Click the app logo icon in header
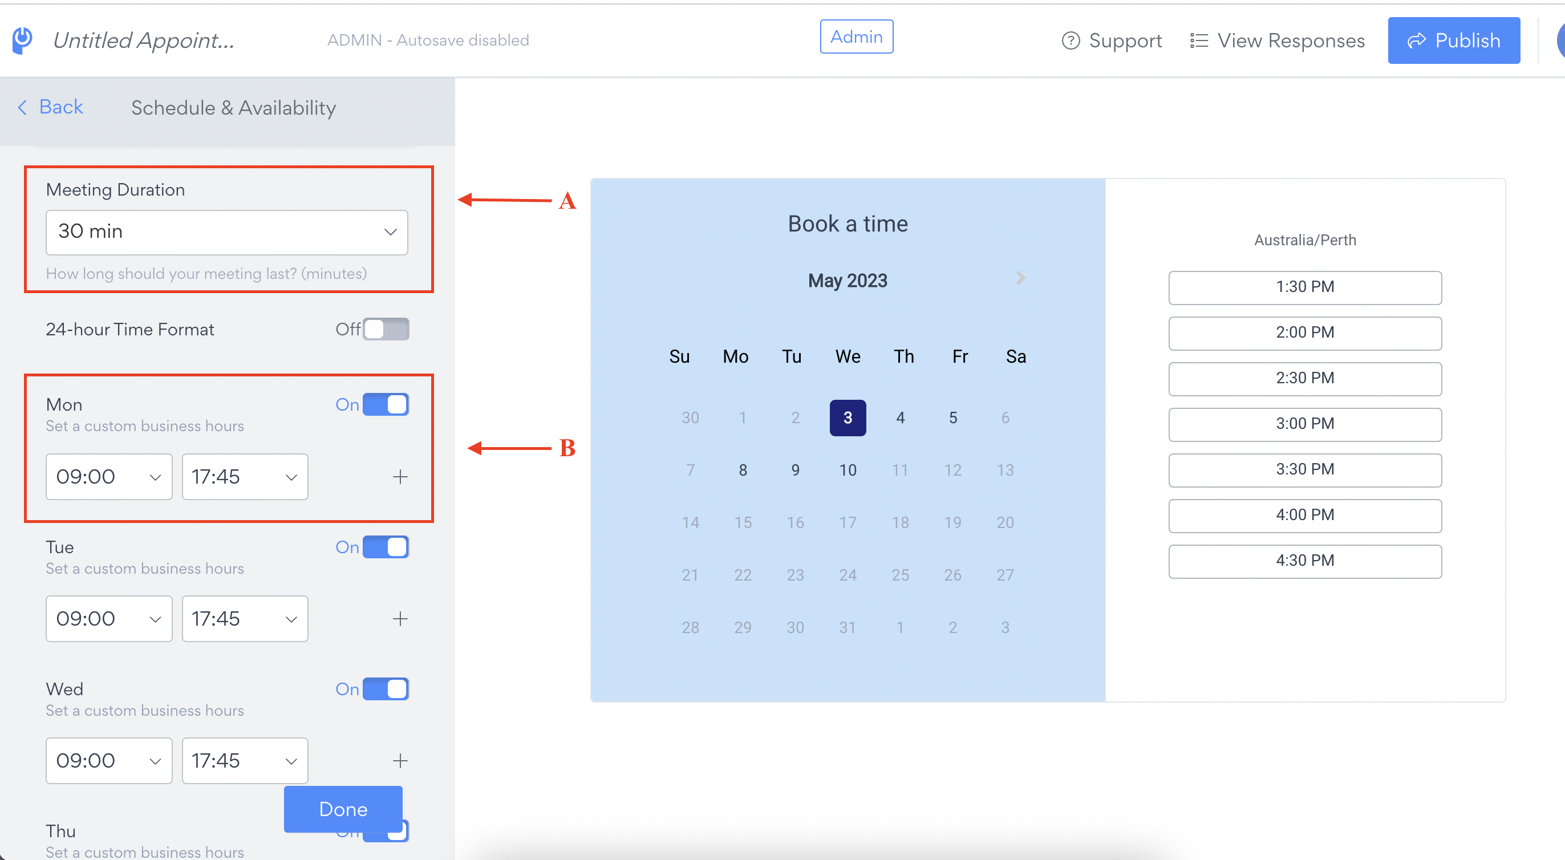 point(22,40)
